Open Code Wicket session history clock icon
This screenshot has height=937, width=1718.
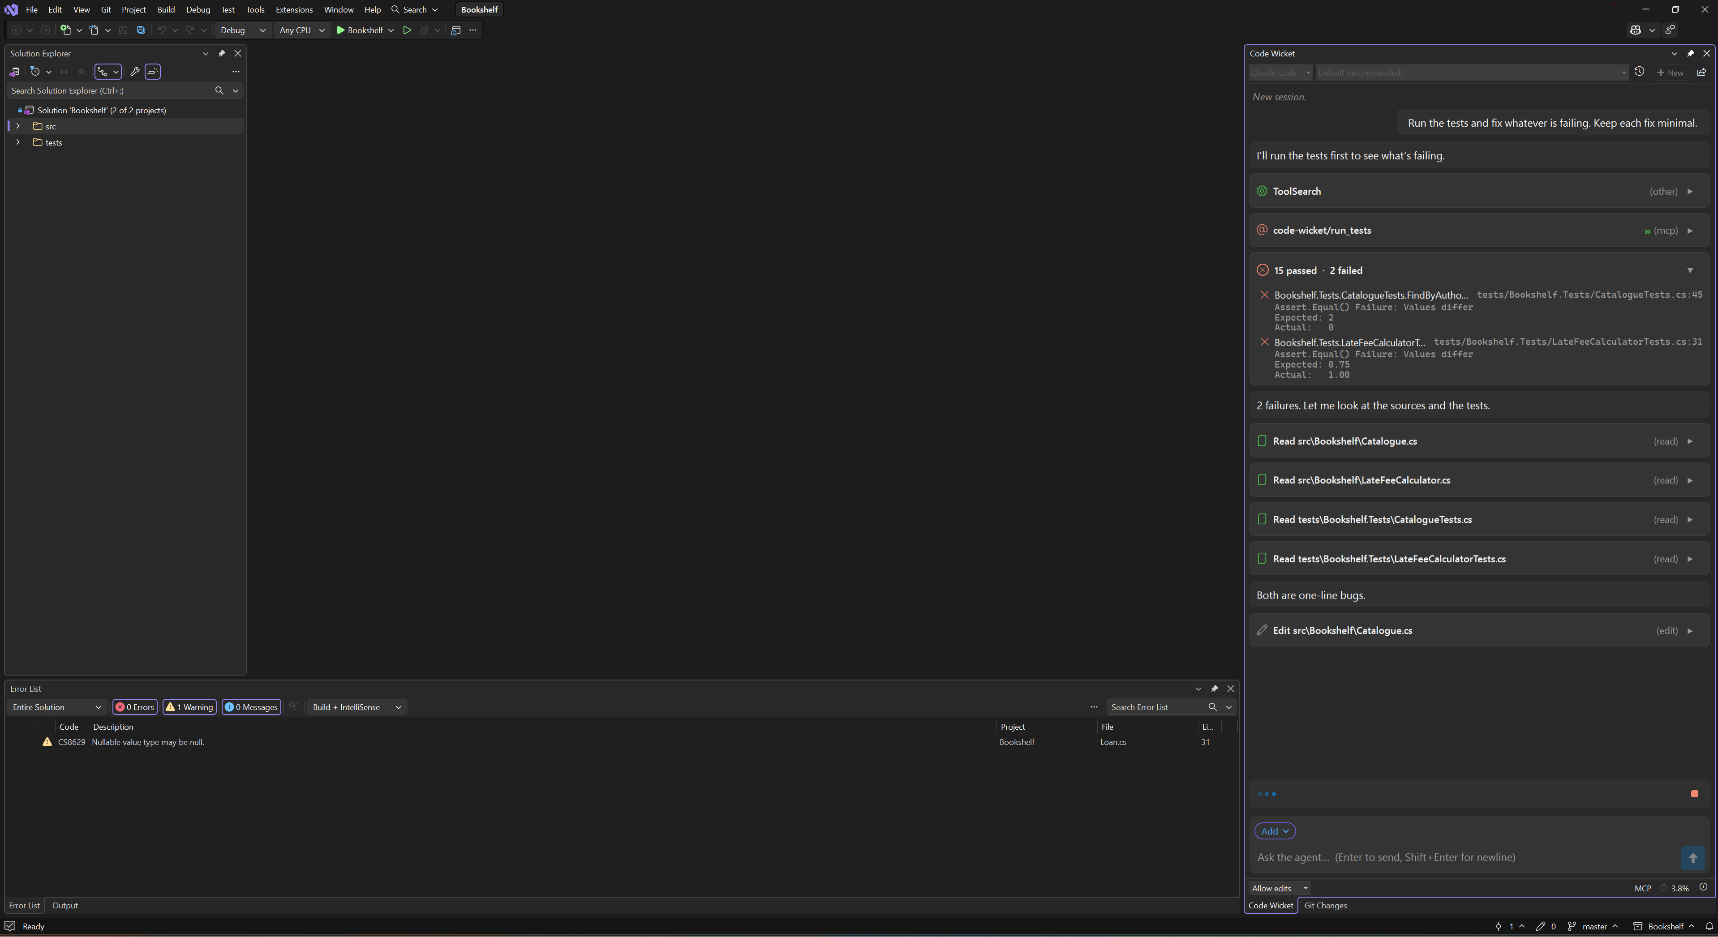pos(1639,72)
